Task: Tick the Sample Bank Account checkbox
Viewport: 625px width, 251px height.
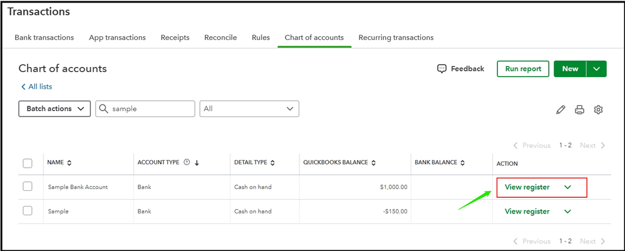Action: click(x=28, y=187)
